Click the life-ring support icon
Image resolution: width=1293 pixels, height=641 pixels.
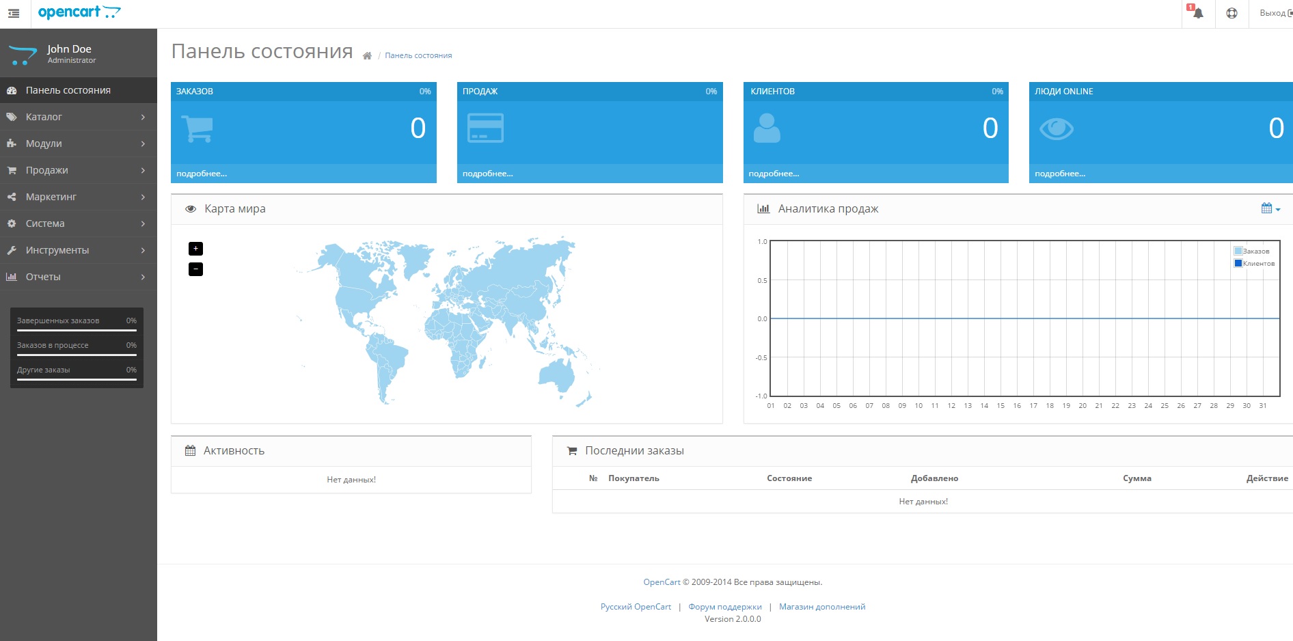pyautogui.click(x=1231, y=13)
